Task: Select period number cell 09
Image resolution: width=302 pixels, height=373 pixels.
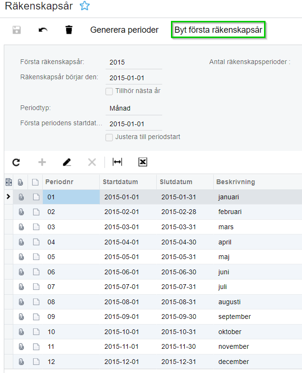Action: [71, 317]
